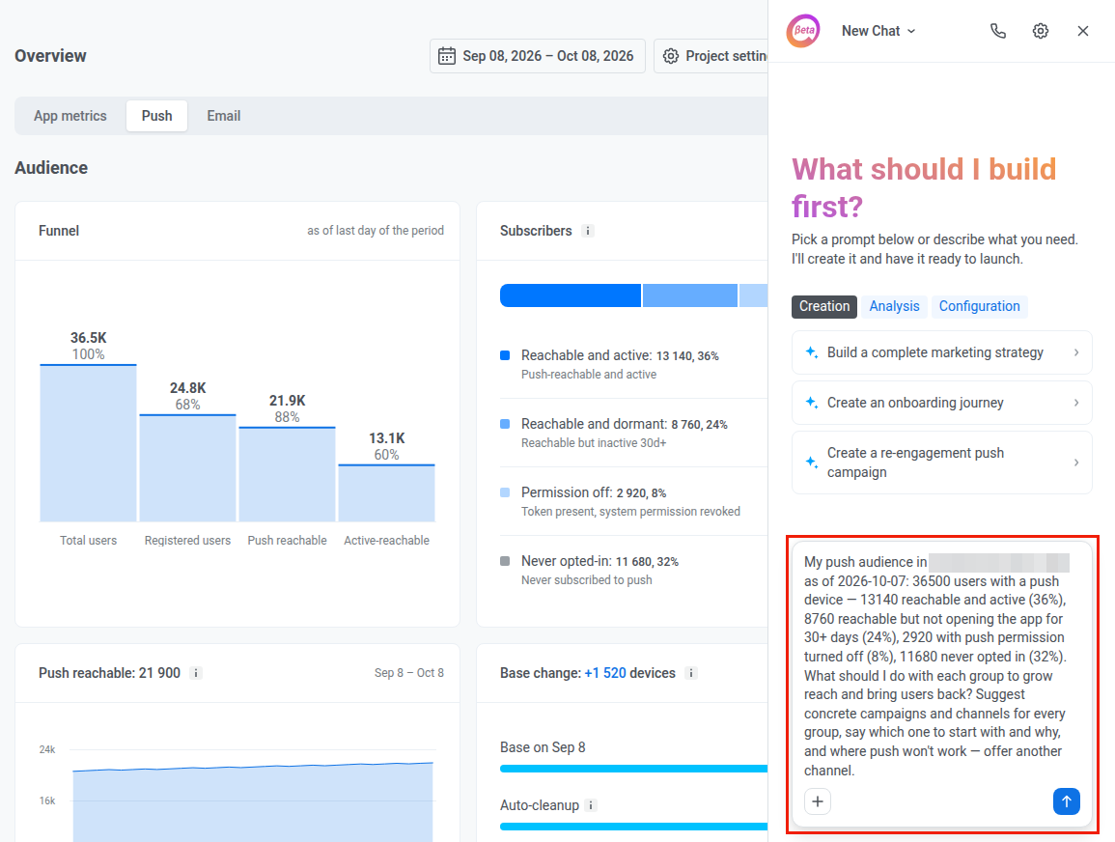This screenshot has height=842, width=1115.
Task: Click chevron on marketing strategy prompt
Action: click(x=1075, y=352)
